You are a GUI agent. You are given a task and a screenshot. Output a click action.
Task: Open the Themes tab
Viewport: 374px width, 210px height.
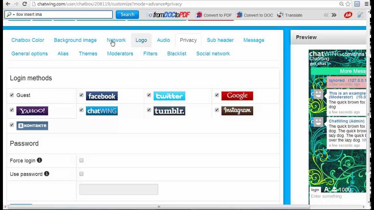click(88, 54)
